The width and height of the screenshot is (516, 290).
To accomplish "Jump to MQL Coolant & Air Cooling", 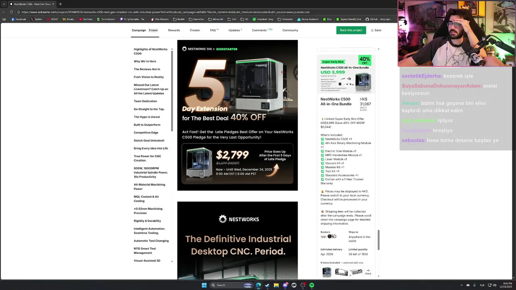I will 146,199.
